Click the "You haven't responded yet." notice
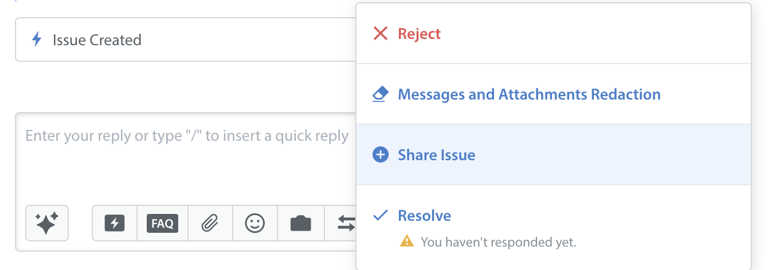 click(498, 242)
